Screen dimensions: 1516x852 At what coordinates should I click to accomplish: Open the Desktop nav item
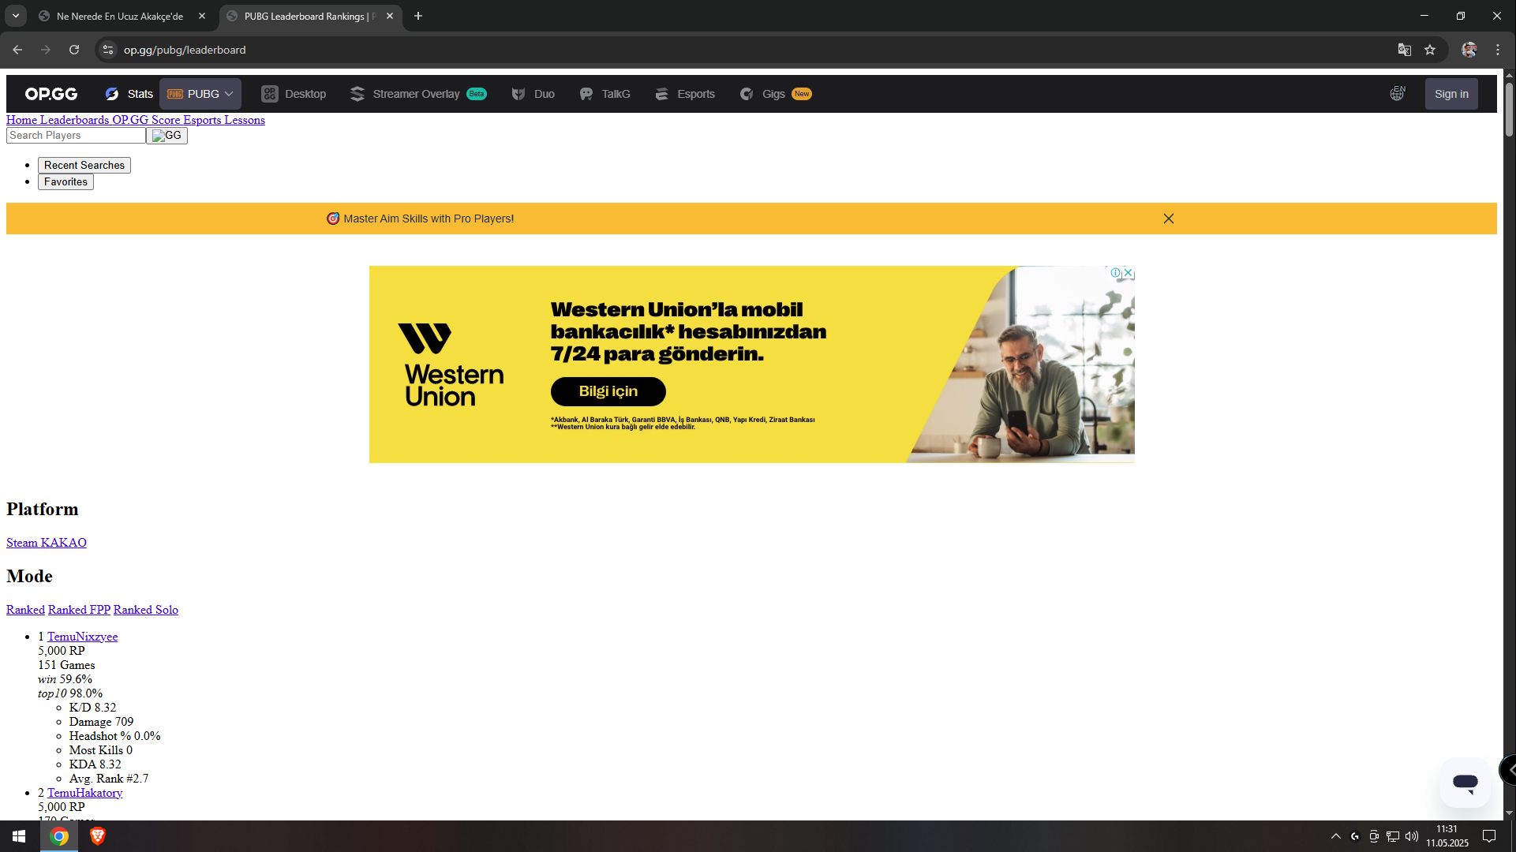click(x=294, y=94)
